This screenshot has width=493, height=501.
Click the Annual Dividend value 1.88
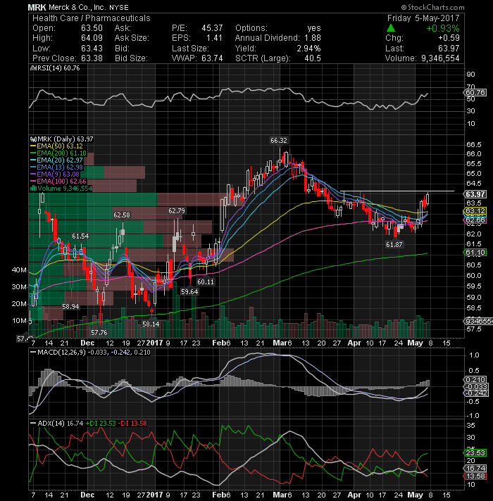coord(313,38)
